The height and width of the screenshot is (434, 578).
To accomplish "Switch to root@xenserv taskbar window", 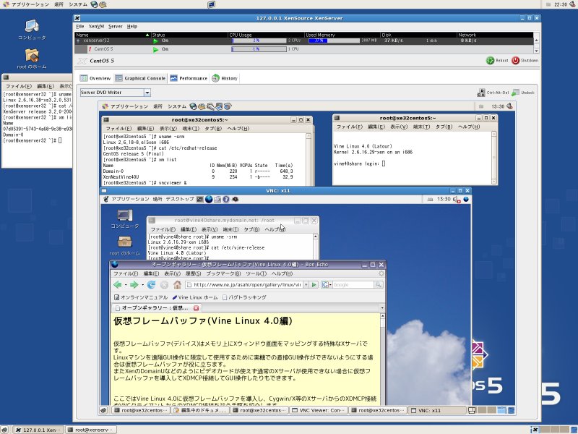I will [91, 430].
